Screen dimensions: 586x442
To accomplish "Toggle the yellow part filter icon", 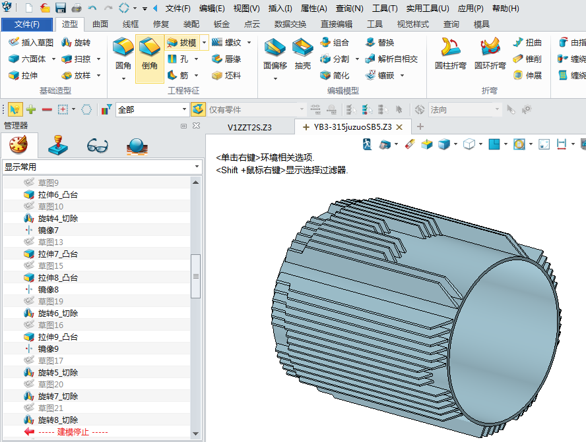I will (x=197, y=109).
